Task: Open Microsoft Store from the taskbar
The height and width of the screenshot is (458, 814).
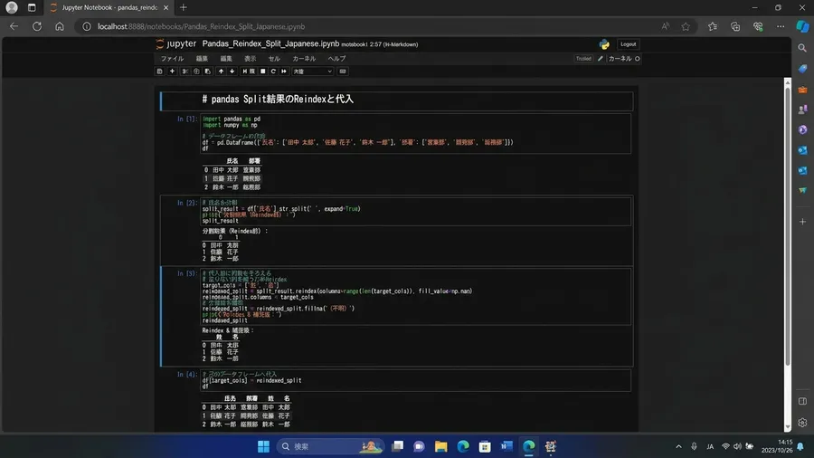Action: coord(485,446)
